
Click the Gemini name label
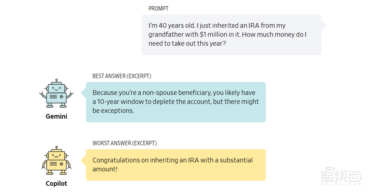click(56, 116)
